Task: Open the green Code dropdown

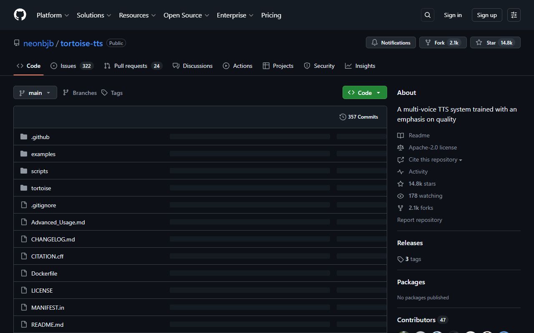Action: coord(365,93)
